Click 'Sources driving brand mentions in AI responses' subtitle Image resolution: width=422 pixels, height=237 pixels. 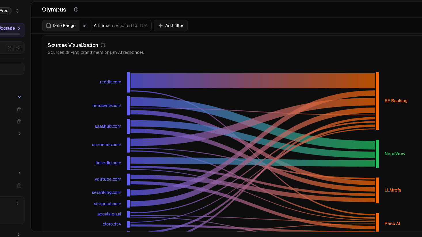coord(96,52)
